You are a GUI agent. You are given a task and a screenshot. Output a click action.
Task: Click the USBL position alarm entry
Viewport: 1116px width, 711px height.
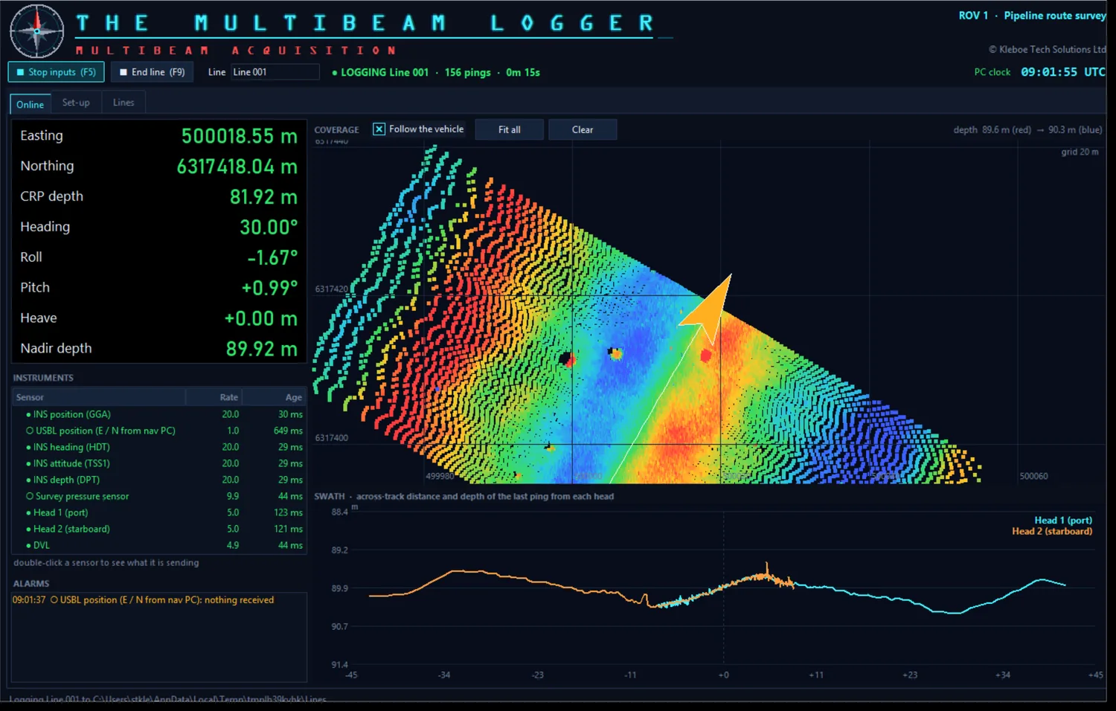point(143,600)
